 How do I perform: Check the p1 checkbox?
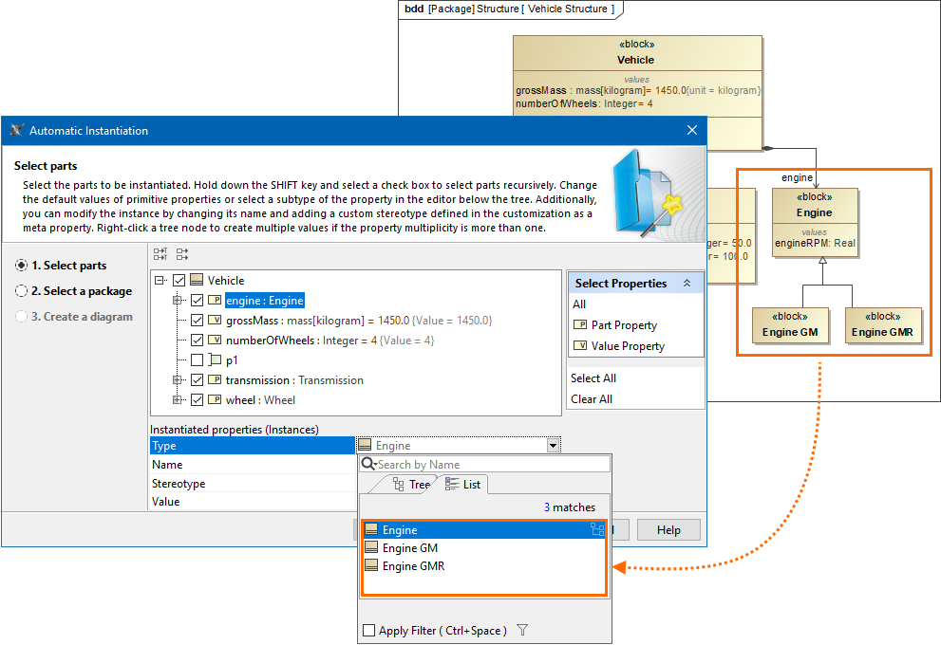[x=197, y=360]
